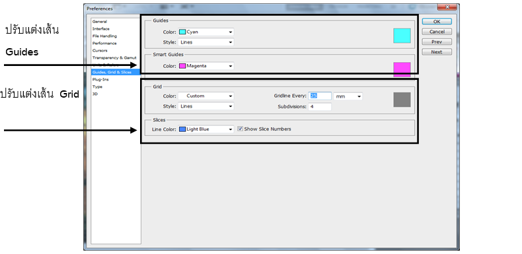Click the Gridline Every input field
Screen dimensions: 522x254
(320, 96)
